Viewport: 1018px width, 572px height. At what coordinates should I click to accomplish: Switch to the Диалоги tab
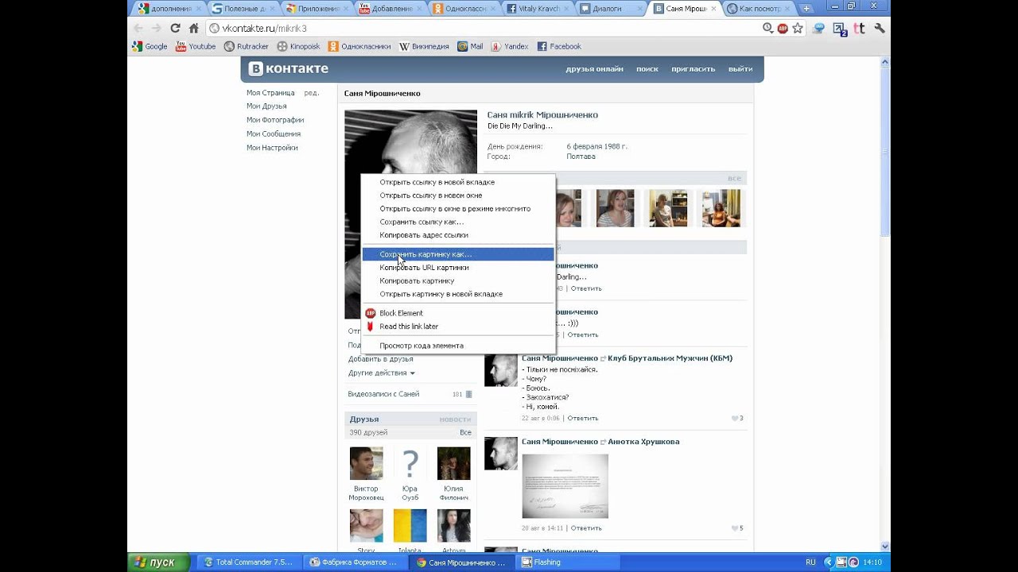coord(608,9)
